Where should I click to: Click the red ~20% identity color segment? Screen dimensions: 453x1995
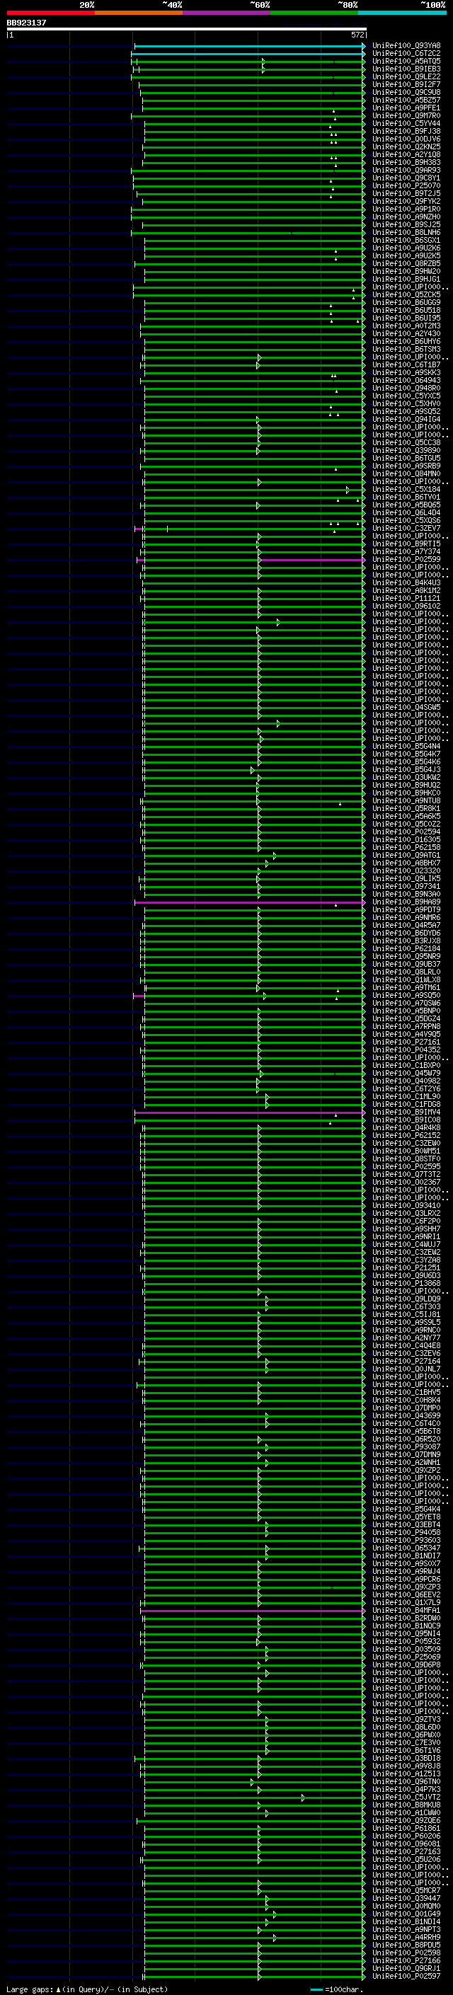pyautogui.click(x=50, y=13)
